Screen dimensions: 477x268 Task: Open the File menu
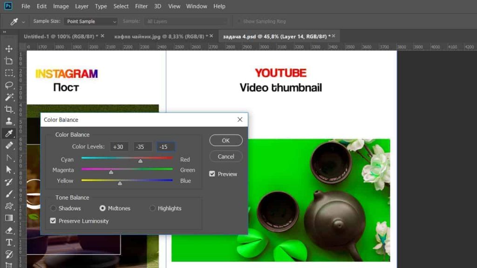tap(26, 6)
